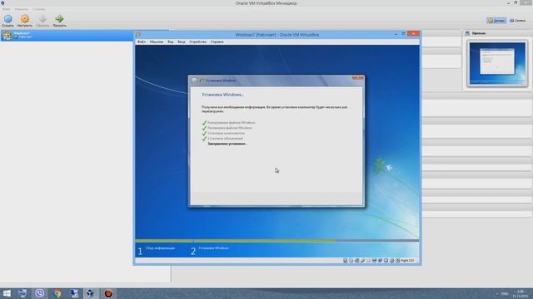Click the second taskbar pinned icon
Image resolution: width=533 pixels, height=299 pixels.
pos(22,293)
